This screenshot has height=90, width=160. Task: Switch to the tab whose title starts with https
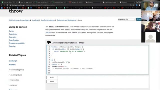[110, 2]
